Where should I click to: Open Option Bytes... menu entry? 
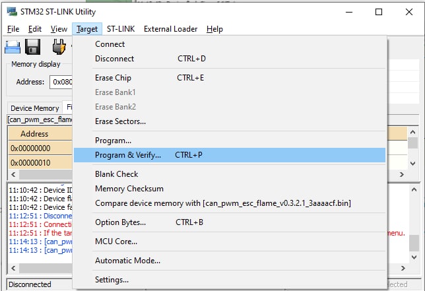click(x=230, y=222)
